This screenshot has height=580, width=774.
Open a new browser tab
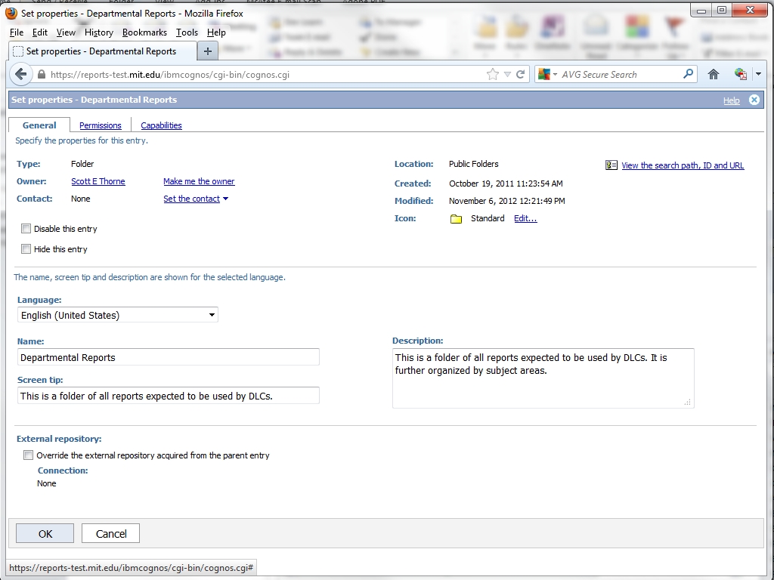[207, 51]
